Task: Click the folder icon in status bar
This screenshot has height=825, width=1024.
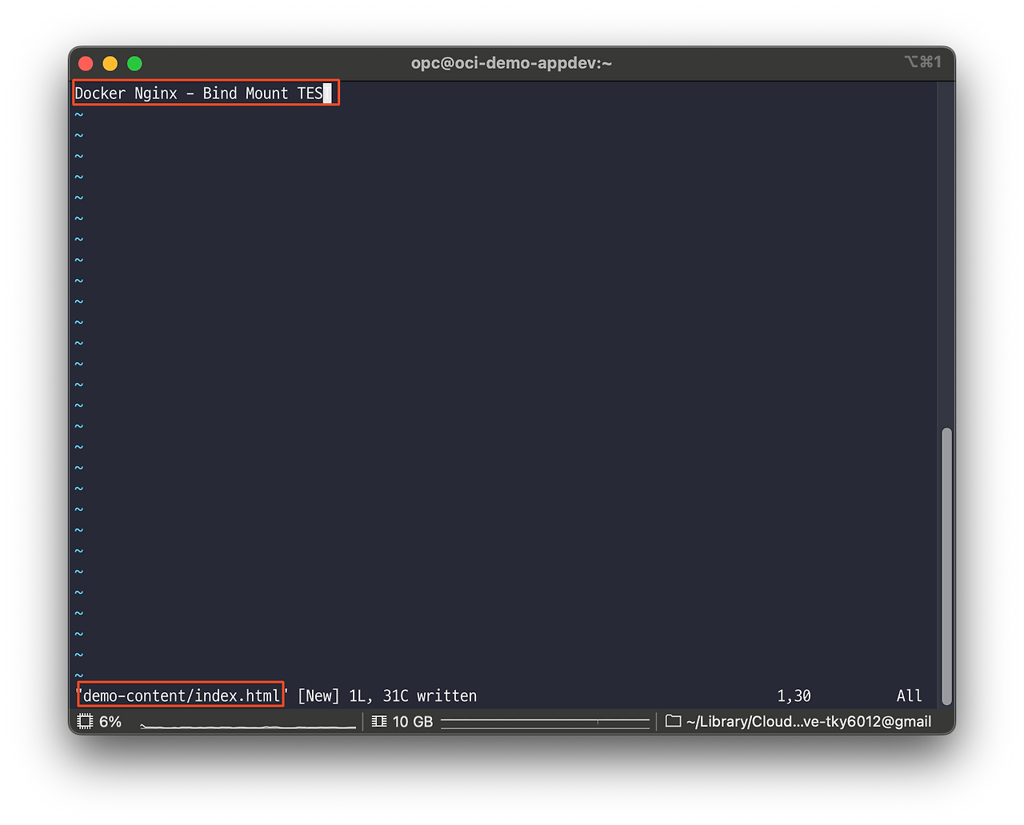Action: [x=673, y=722]
